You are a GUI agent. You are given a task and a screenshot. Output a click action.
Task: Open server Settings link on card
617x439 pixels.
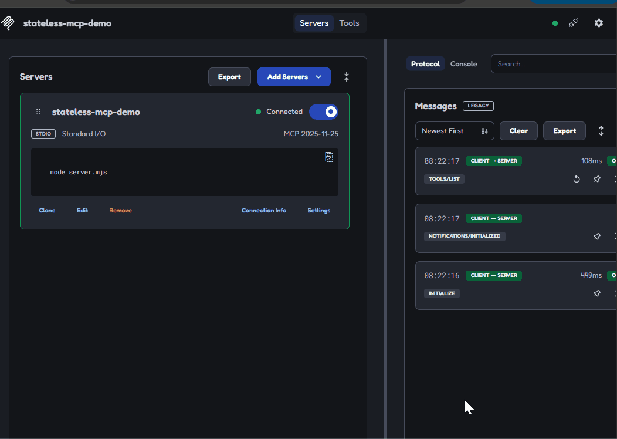[318, 210]
